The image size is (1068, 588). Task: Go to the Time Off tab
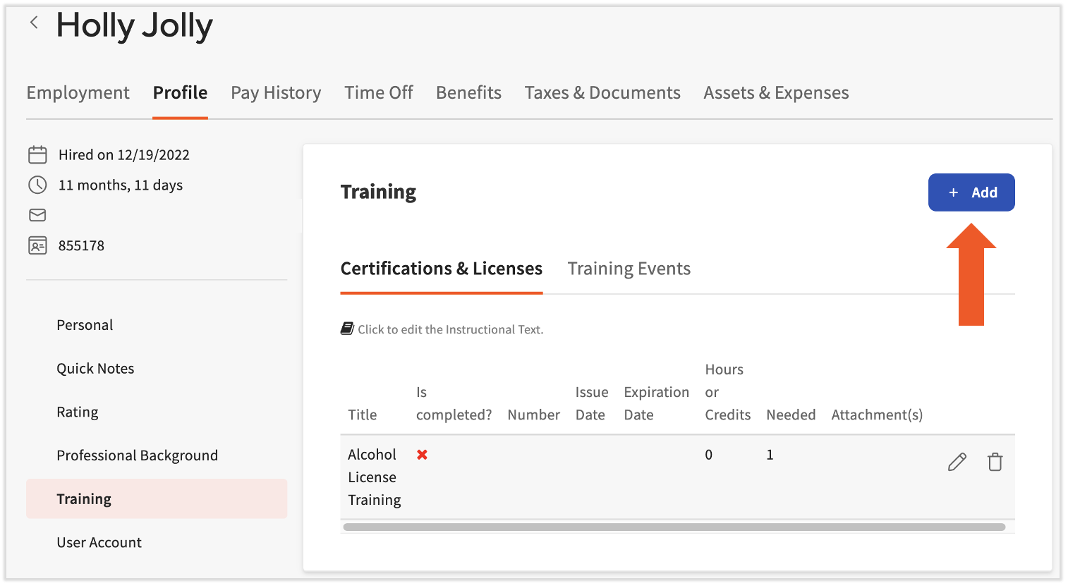point(378,93)
